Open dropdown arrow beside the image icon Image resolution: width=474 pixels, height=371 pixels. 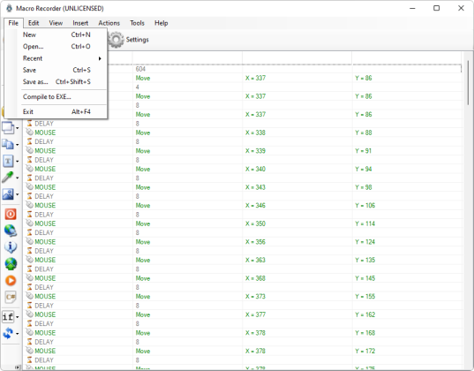tap(18, 194)
